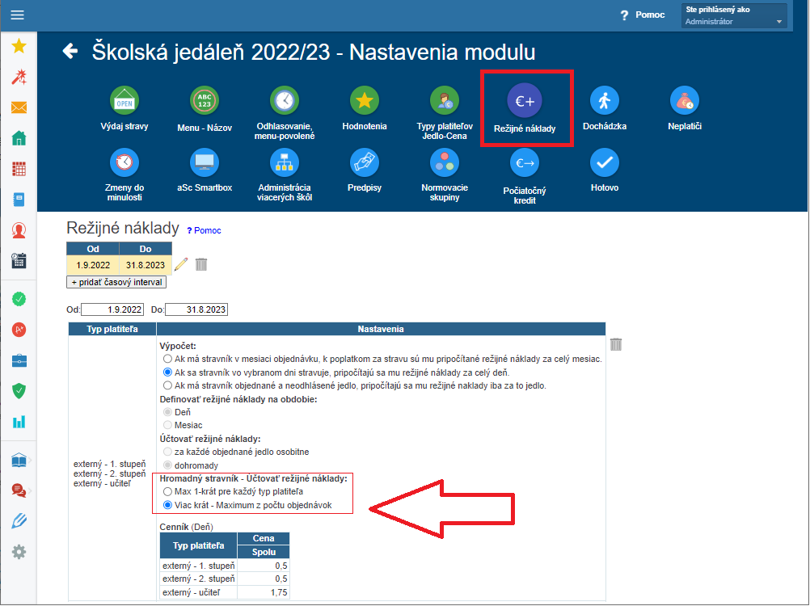
Task: Select Deň period radio button
Action: [167, 412]
